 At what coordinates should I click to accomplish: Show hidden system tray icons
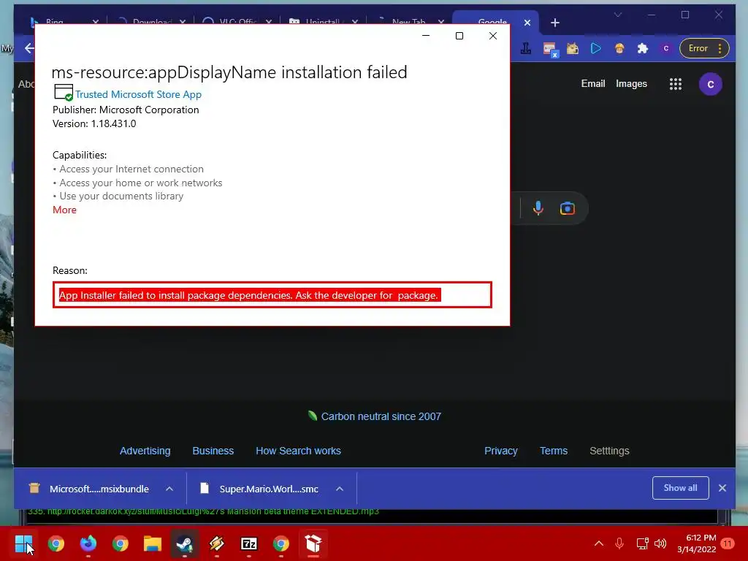coord(599,543)
